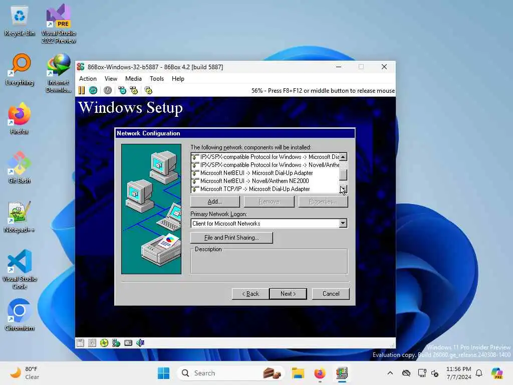This screenshot has width=513, height=385.
Task: Click the OneDrive cloud tray icon
Action: tap(406, 373)
